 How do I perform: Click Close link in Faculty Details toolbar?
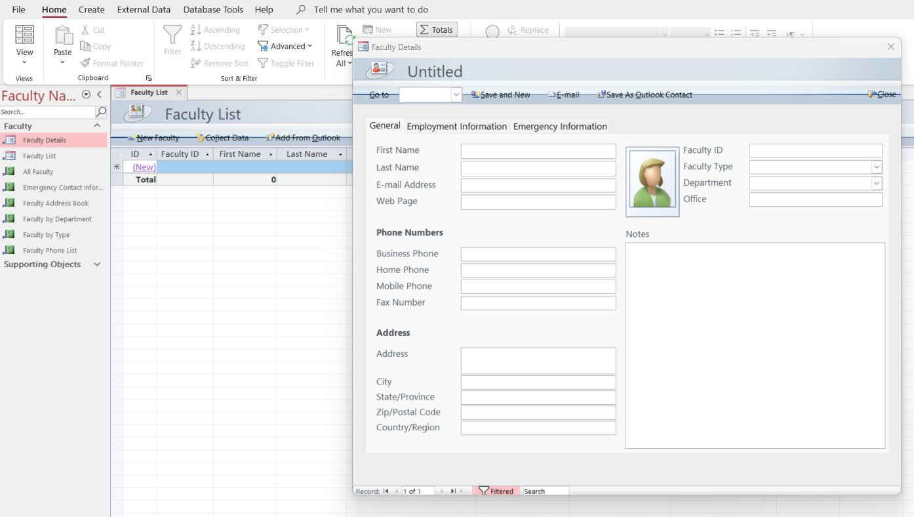882,94
